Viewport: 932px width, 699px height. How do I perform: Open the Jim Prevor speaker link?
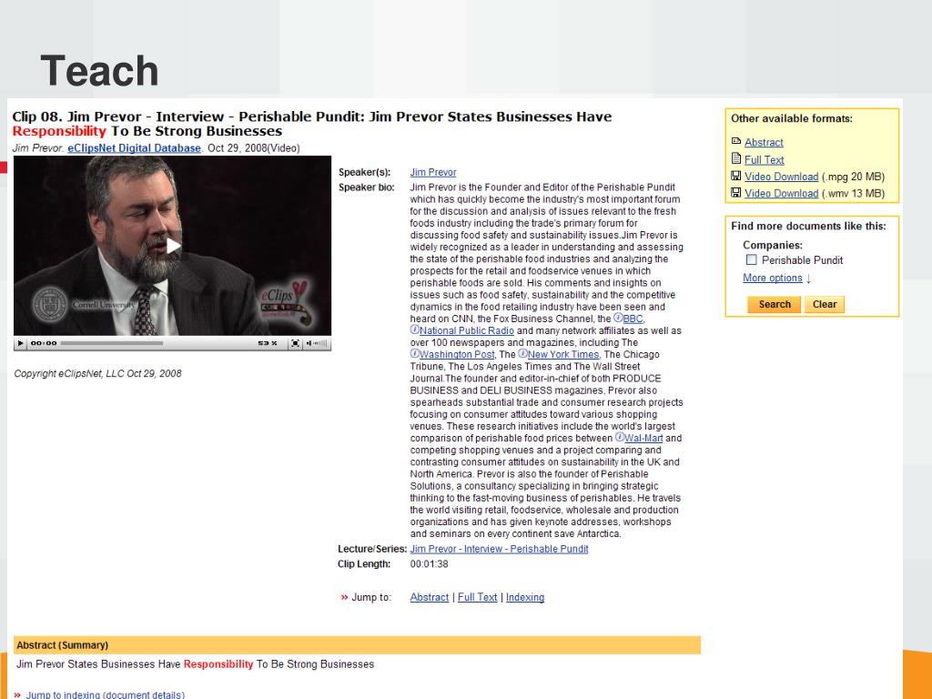coord(432,172)
